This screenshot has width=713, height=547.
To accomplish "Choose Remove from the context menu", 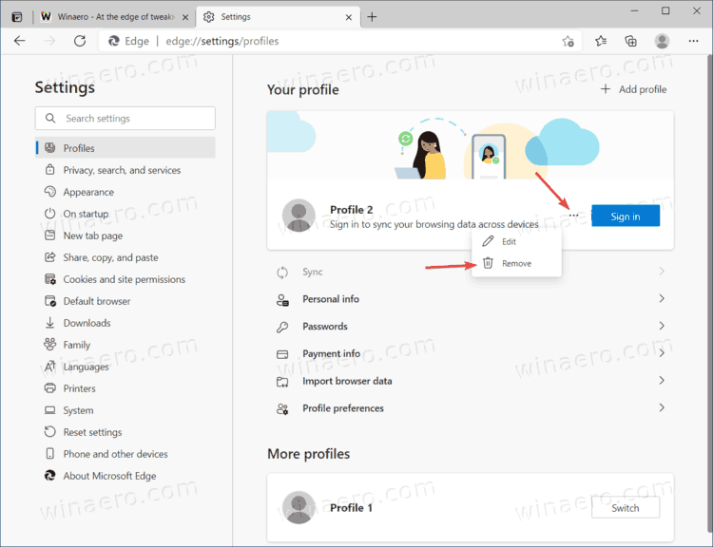I will click(x=516, y=263).
